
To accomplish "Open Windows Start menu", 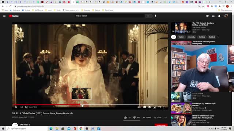I will (3, 128).
